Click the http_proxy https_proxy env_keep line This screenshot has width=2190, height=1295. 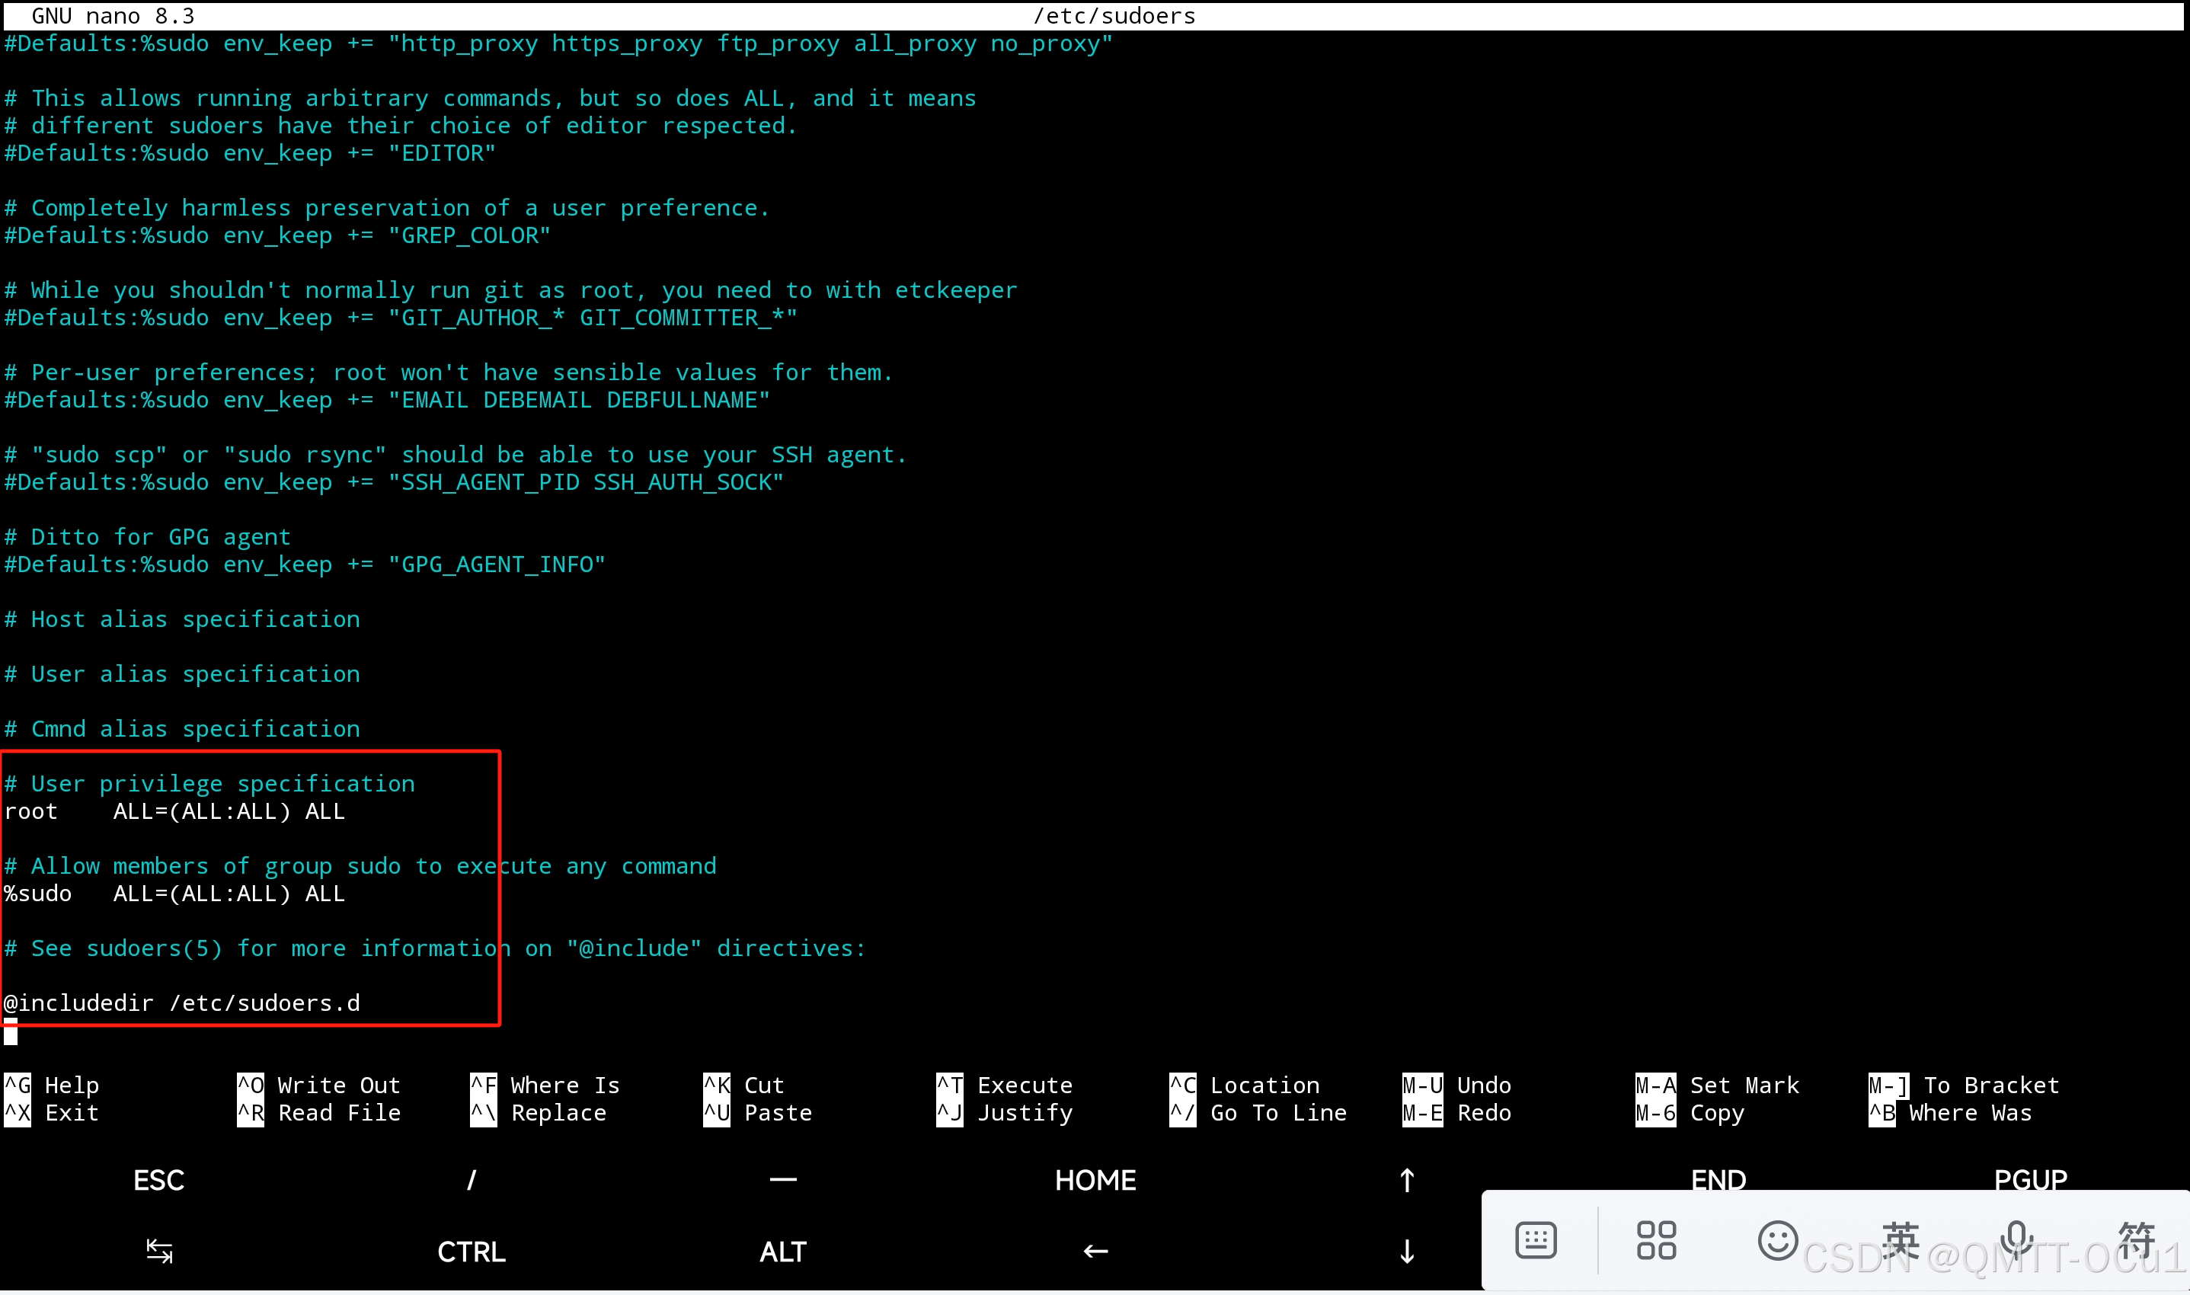(x=558, y=43)
